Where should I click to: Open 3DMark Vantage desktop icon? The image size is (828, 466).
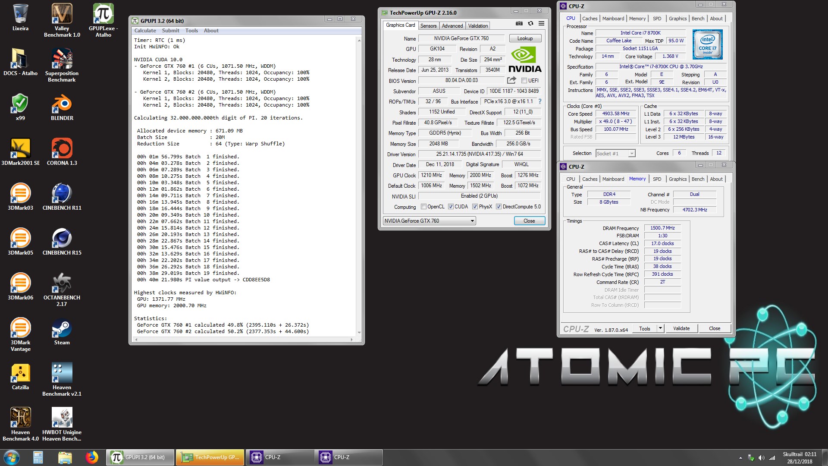(x=20, y=334)
